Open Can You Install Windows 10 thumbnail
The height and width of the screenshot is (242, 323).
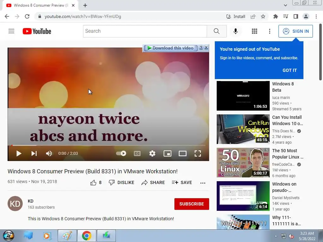243,129
